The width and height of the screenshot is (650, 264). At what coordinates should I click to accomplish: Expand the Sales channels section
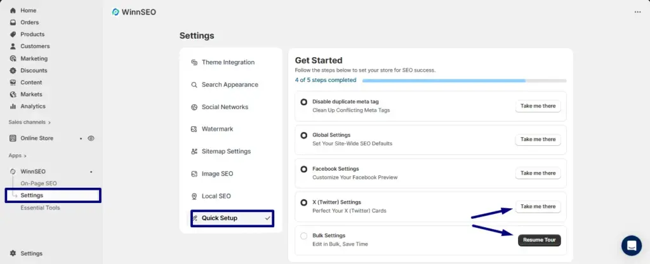coord(29,122)
